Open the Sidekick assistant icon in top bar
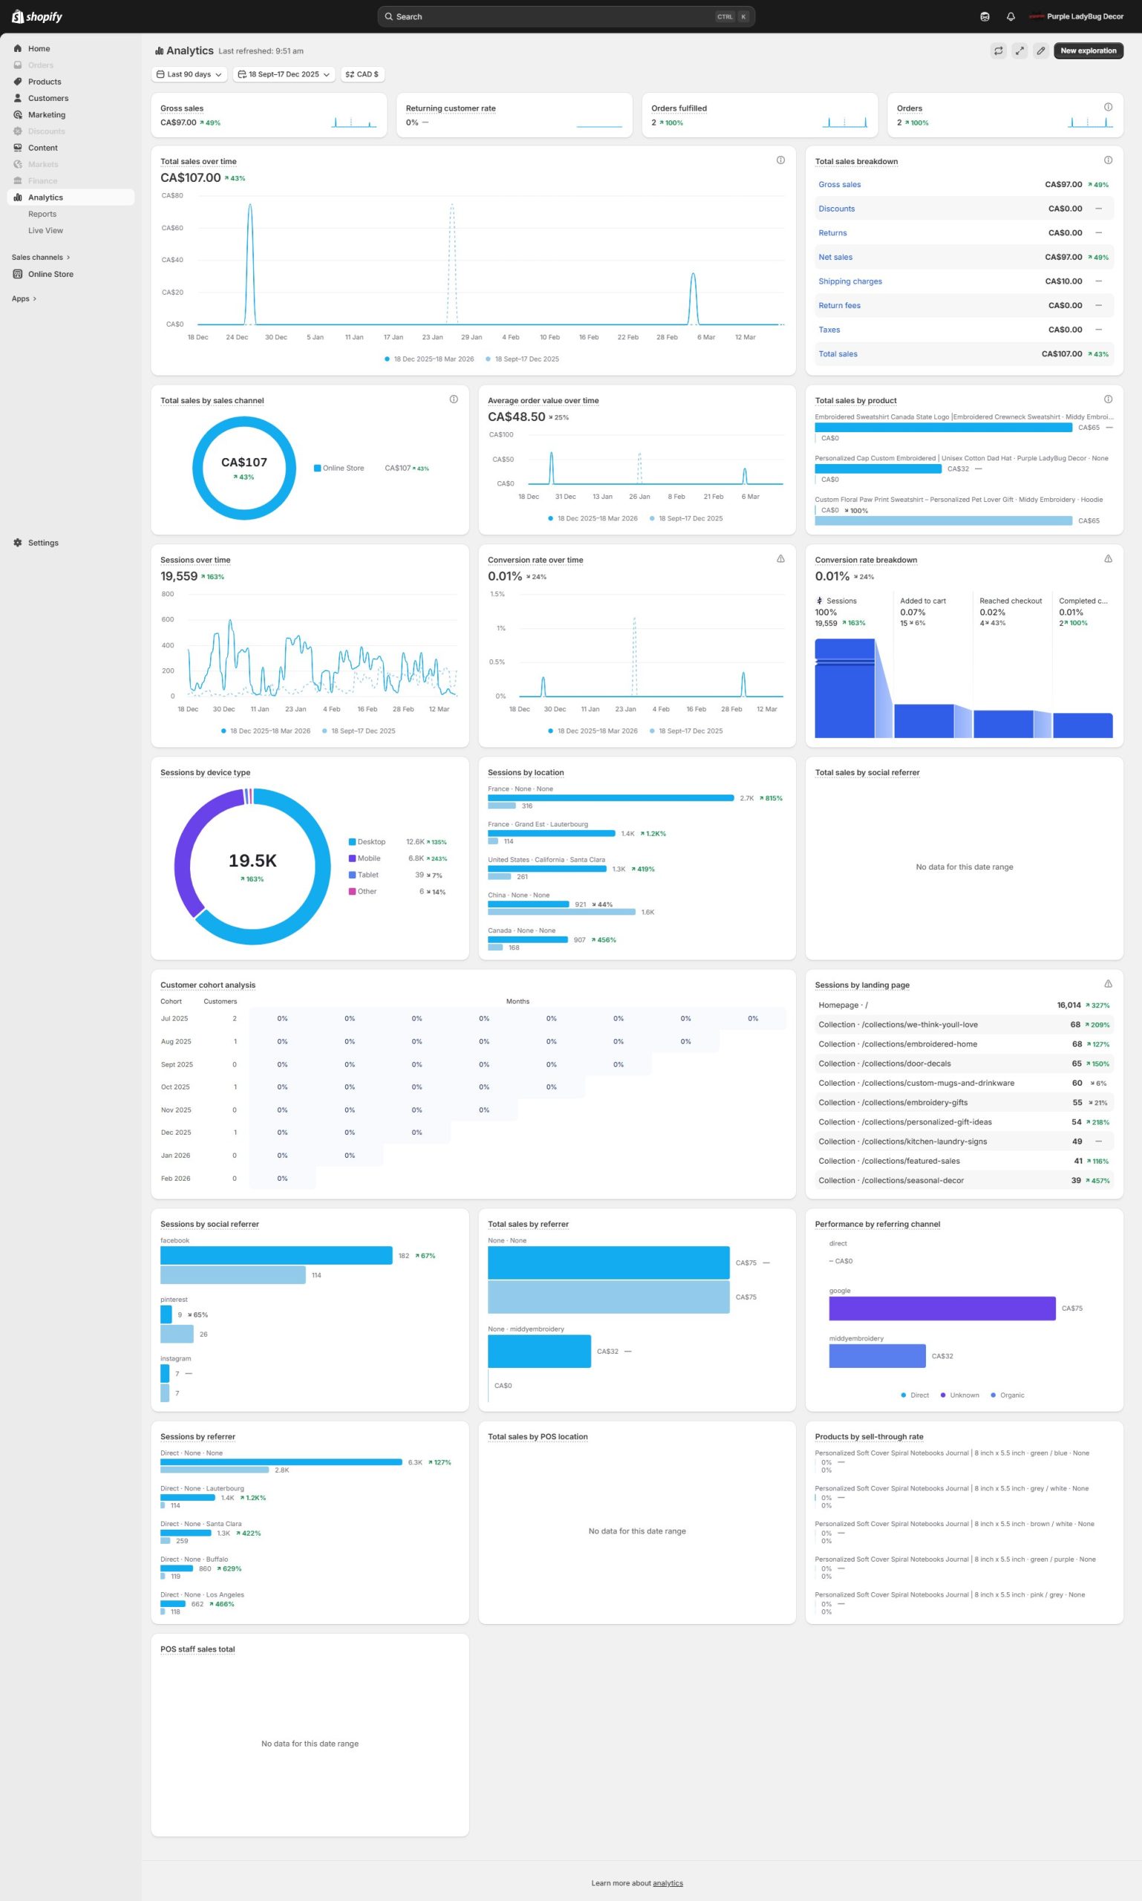Viewport: 1142px width, 1901px height. (x=985, y=16)
